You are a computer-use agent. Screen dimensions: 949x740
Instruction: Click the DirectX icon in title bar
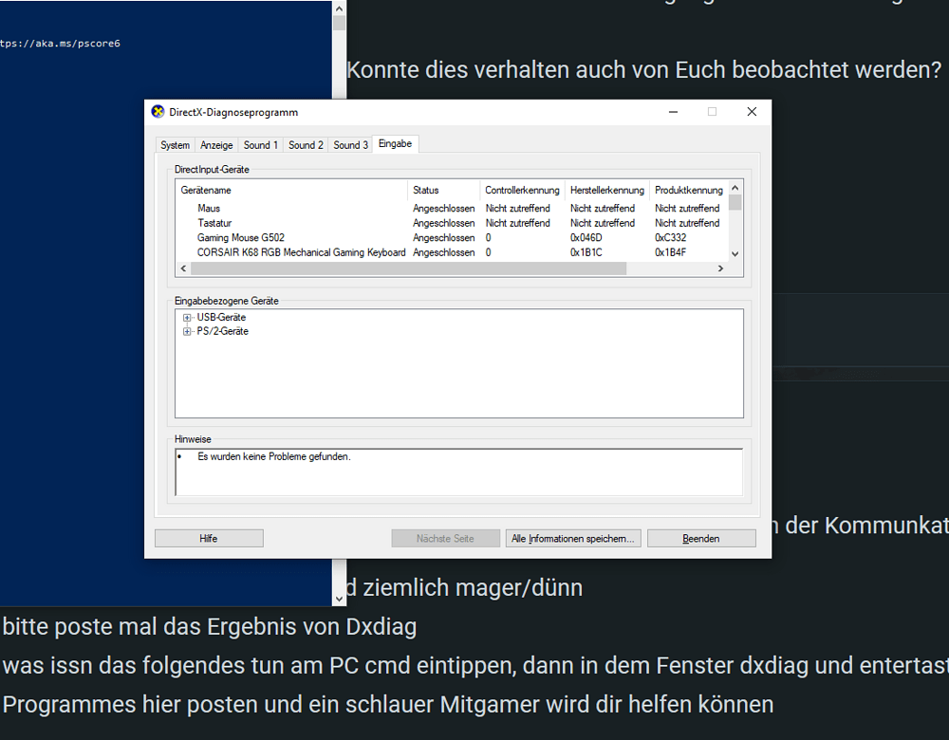click(x=158, y=112)
